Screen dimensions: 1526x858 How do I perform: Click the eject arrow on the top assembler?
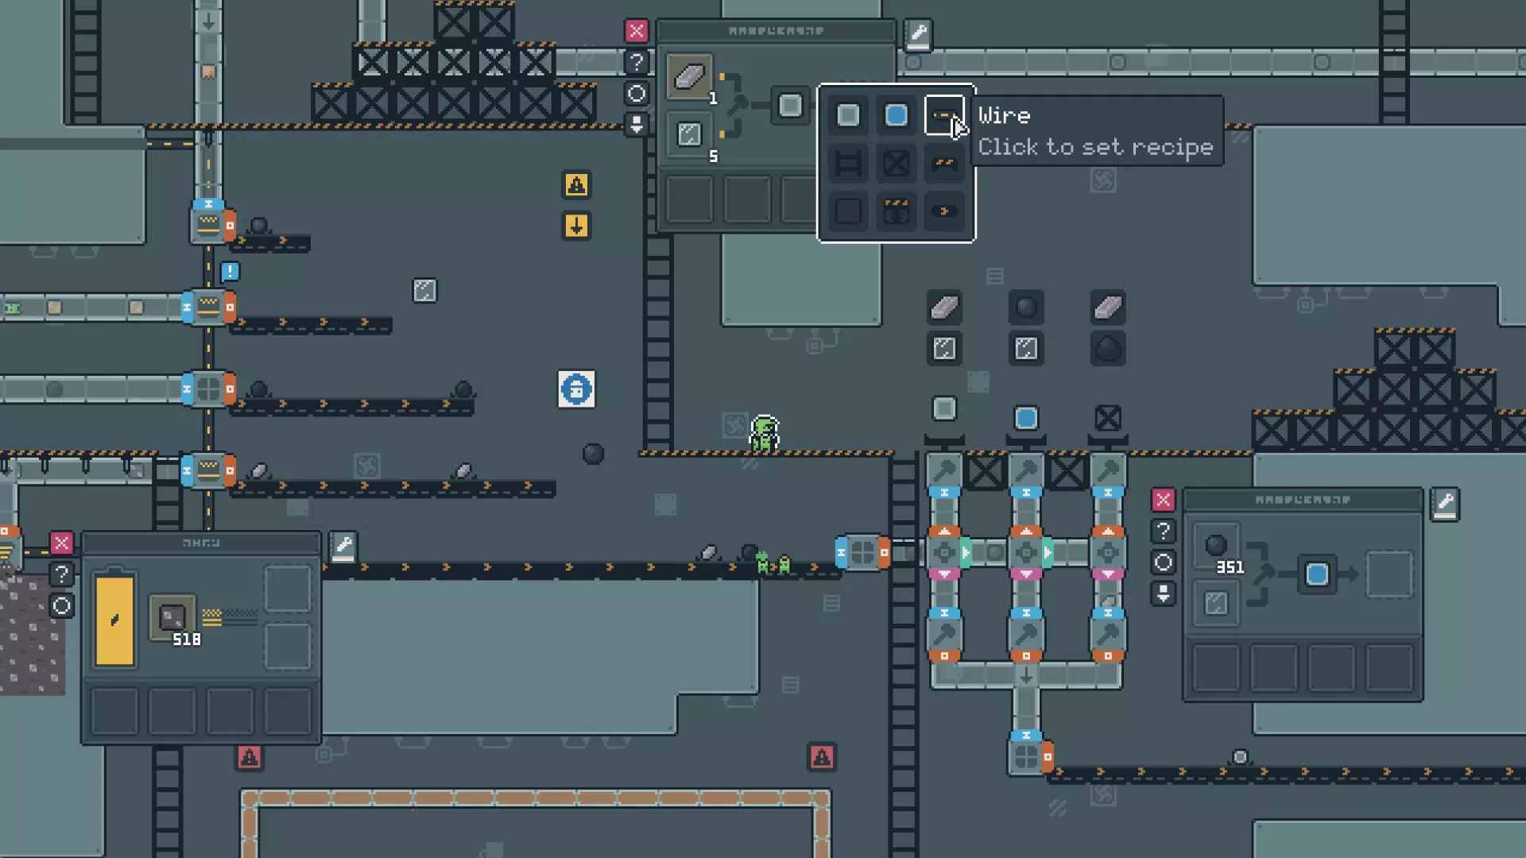[636, 125]
